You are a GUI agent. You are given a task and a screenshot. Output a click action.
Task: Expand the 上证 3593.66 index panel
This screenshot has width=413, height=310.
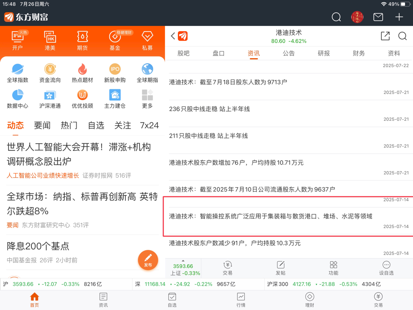(x=184, y=269)
